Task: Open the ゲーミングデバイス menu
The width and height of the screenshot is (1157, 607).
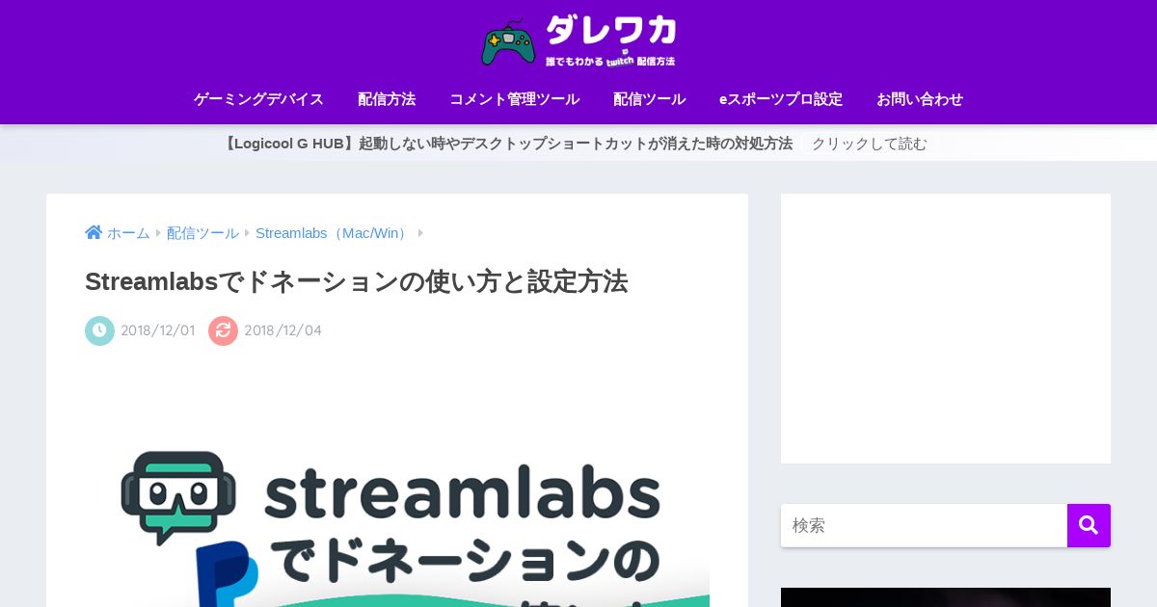Action: pyautogui.click(x=258, y=99)
